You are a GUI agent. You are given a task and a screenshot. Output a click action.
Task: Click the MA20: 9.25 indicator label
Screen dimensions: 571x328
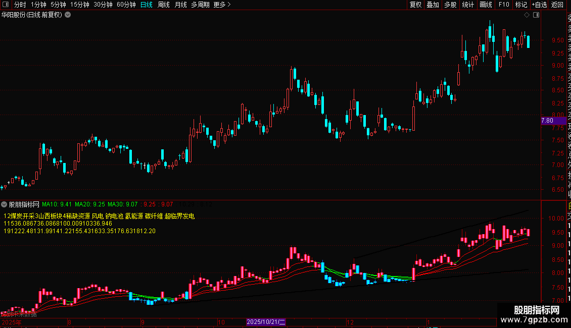click(90, 204)
